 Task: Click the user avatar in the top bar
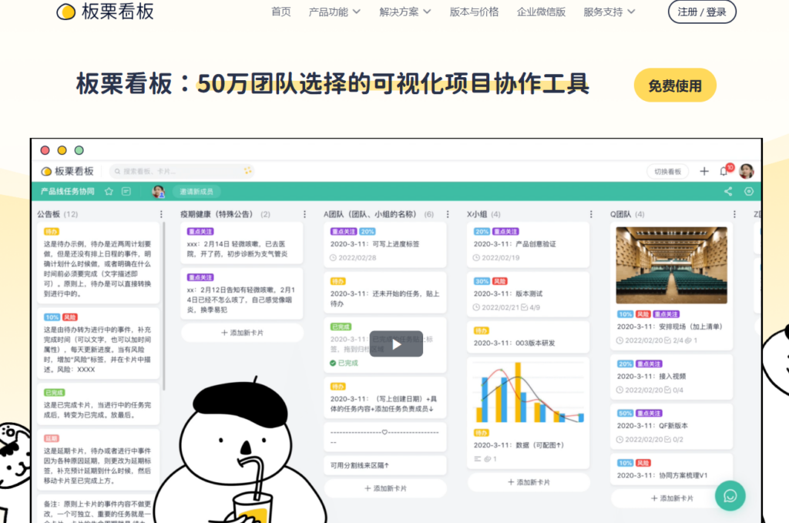pos(747,171)
